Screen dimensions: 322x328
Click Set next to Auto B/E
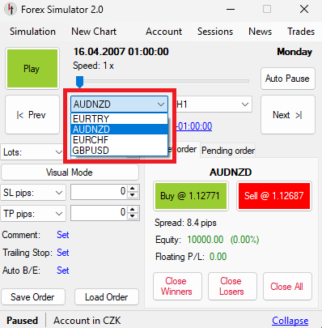coord(63,270)
